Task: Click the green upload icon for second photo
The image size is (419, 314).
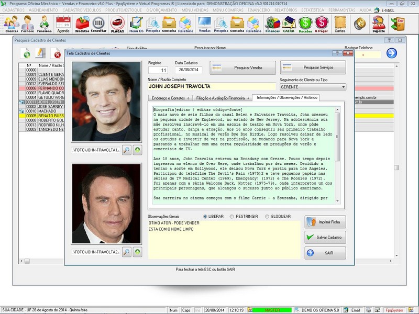Action: tap(137, 252)
